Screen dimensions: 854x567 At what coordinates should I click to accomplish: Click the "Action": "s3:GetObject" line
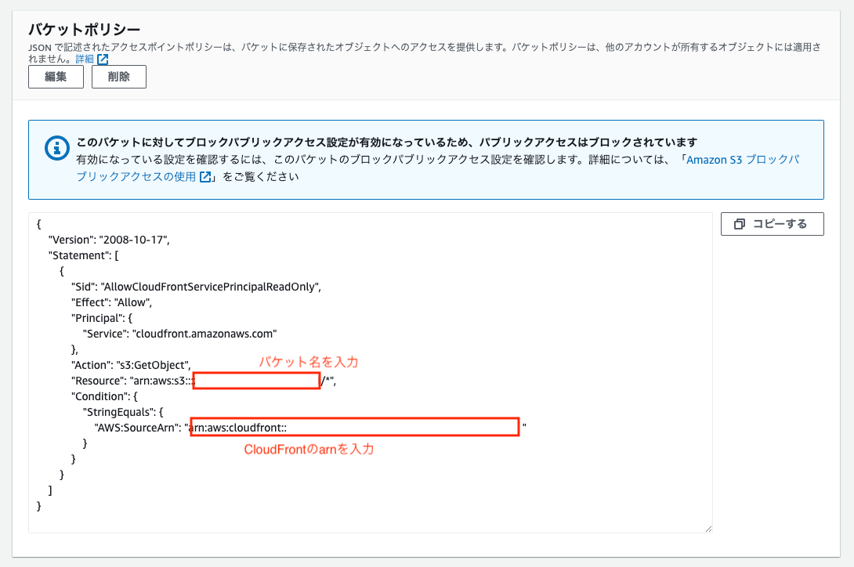(131, 365)
